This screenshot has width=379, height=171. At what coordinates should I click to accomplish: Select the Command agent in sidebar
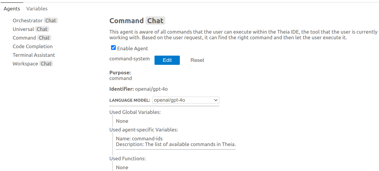click(x=24, y=38)
